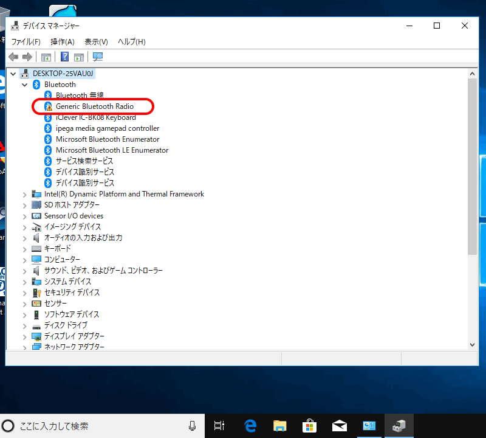Expand the キーボード category
Viewport: 486px width, 438px height.
tap(25, 249)
